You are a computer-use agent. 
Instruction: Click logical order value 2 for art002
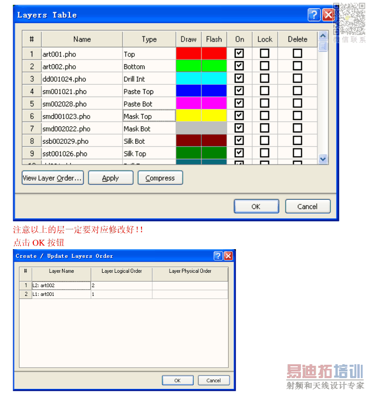tap(121, 286)
